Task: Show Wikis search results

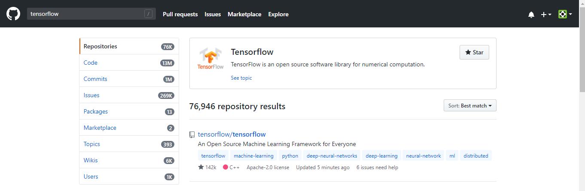Action: click(129, 160)
